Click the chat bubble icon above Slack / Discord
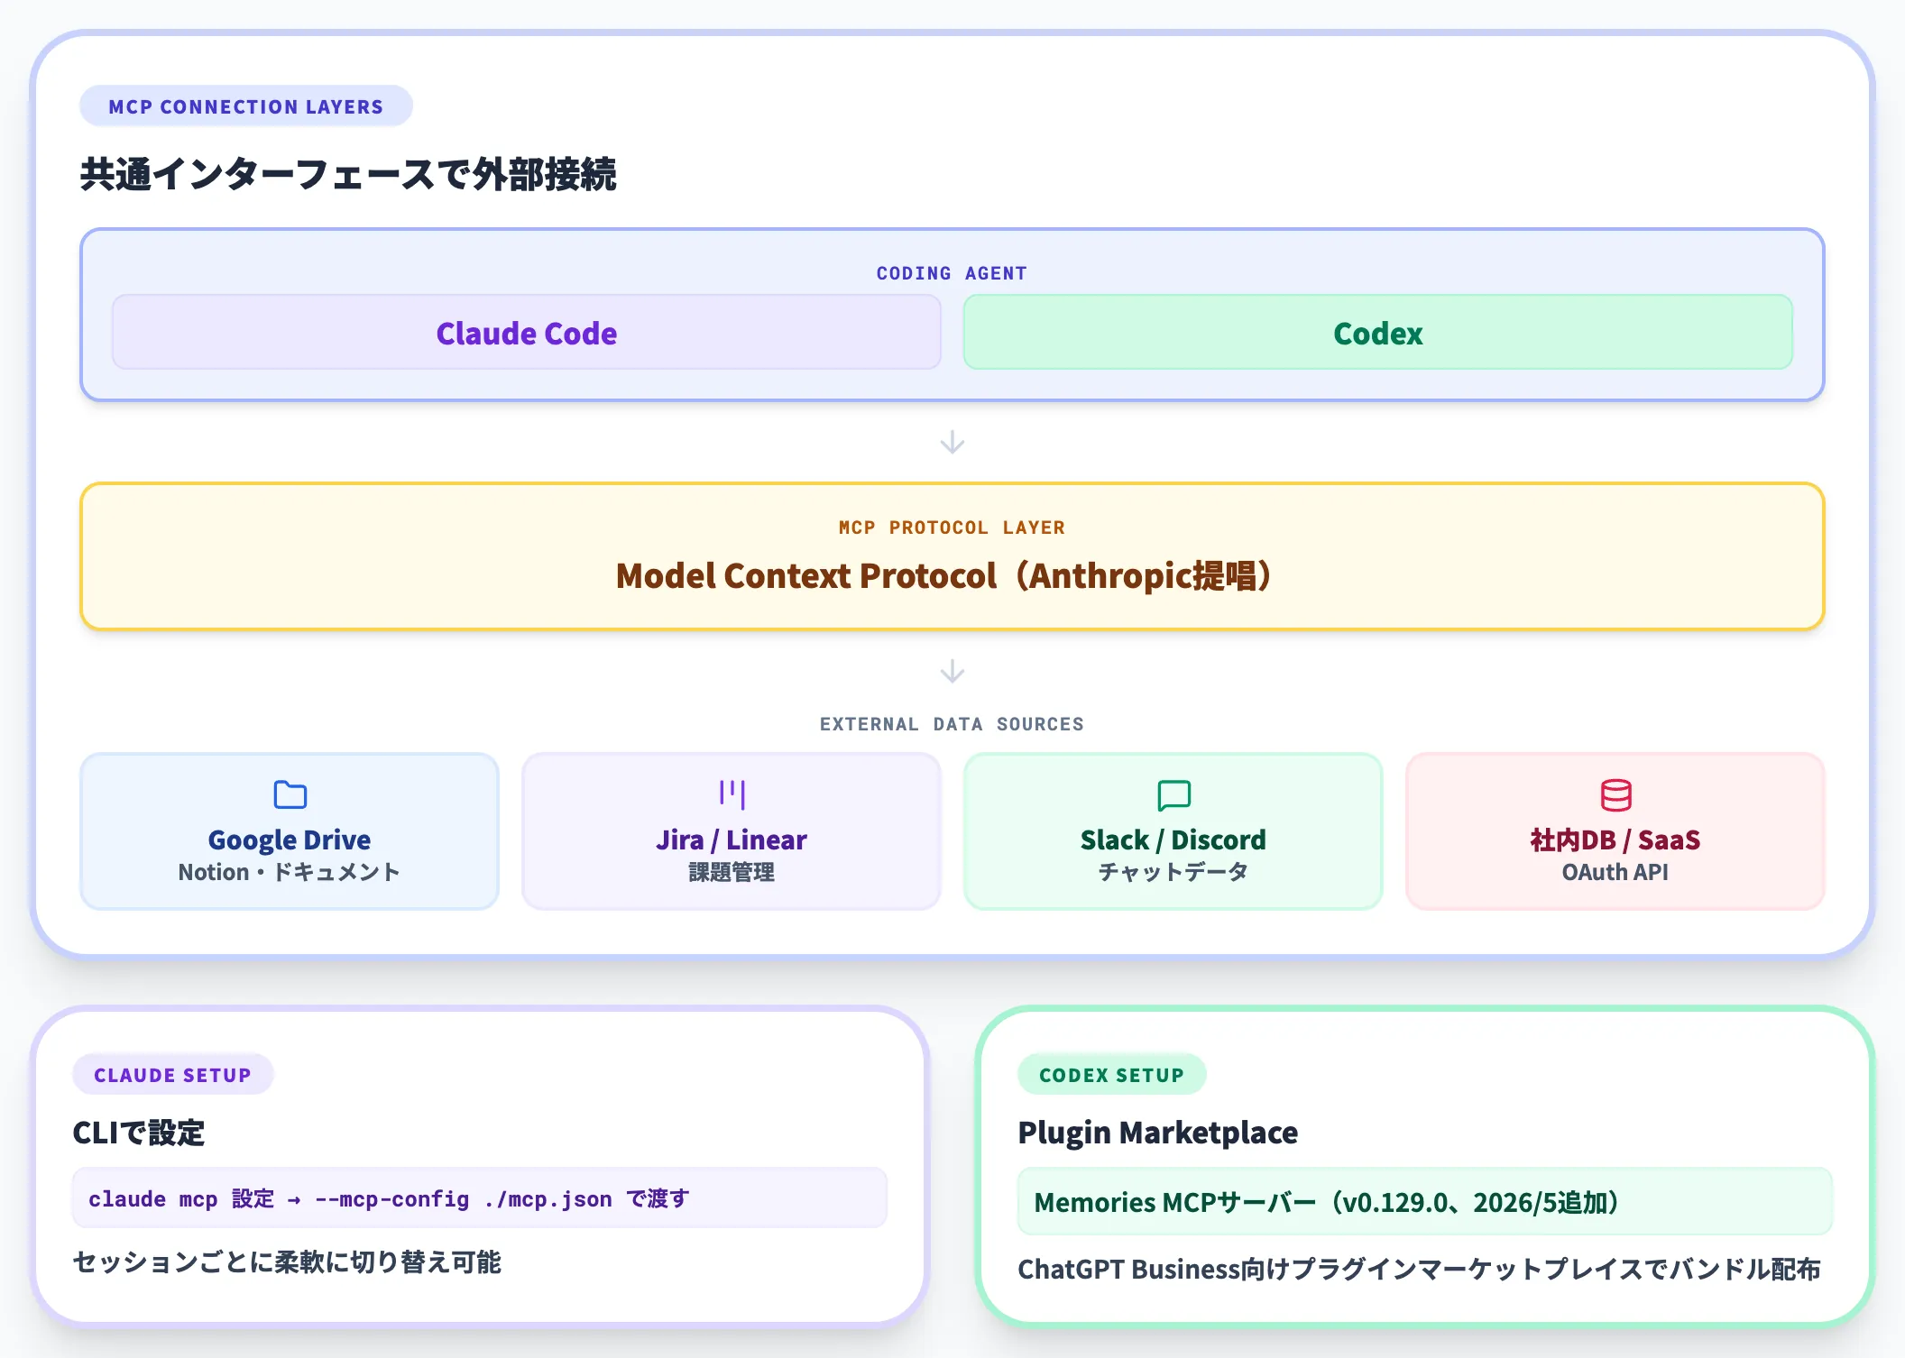 (1173, 795)
